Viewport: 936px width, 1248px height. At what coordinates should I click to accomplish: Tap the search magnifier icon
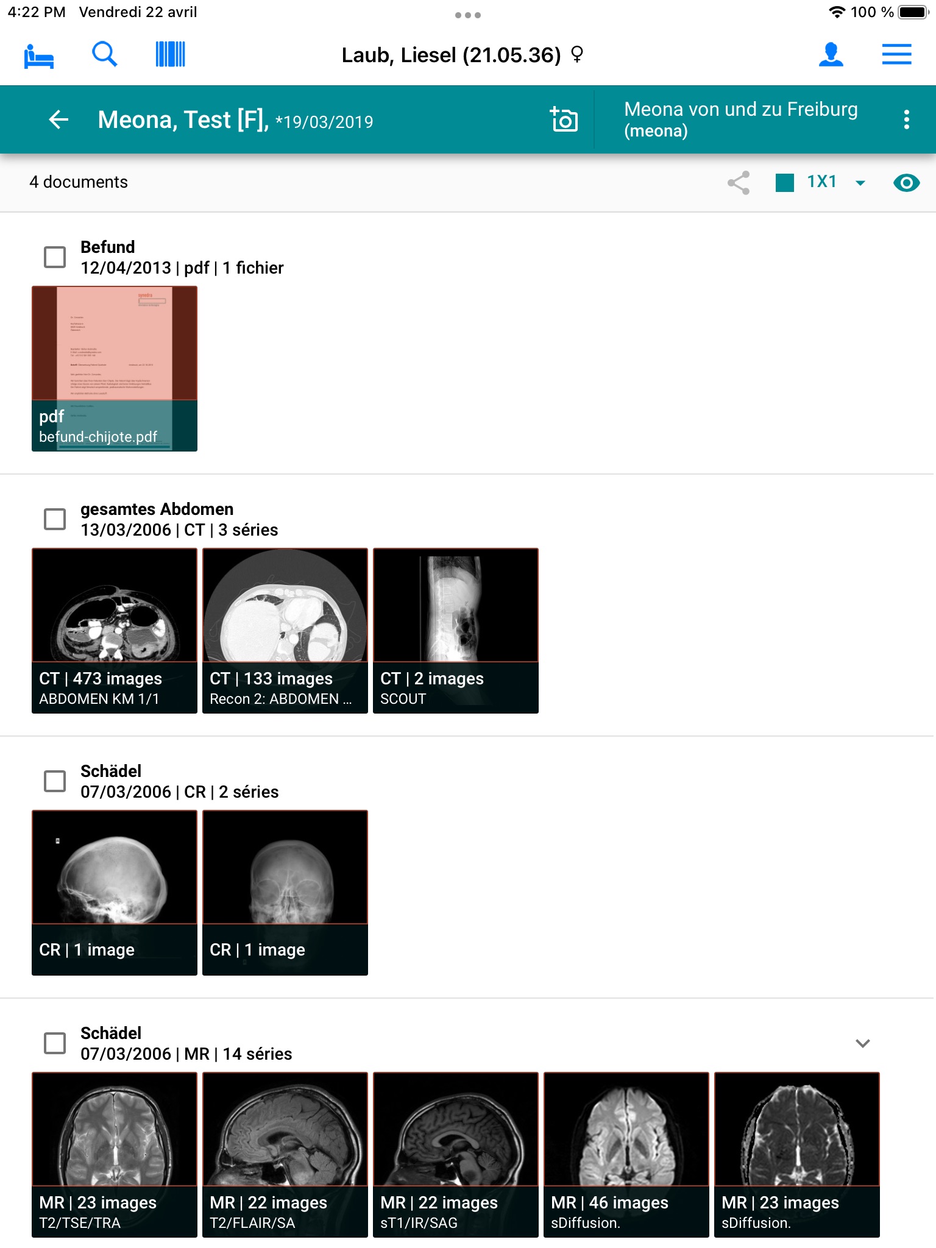[104, 54]
